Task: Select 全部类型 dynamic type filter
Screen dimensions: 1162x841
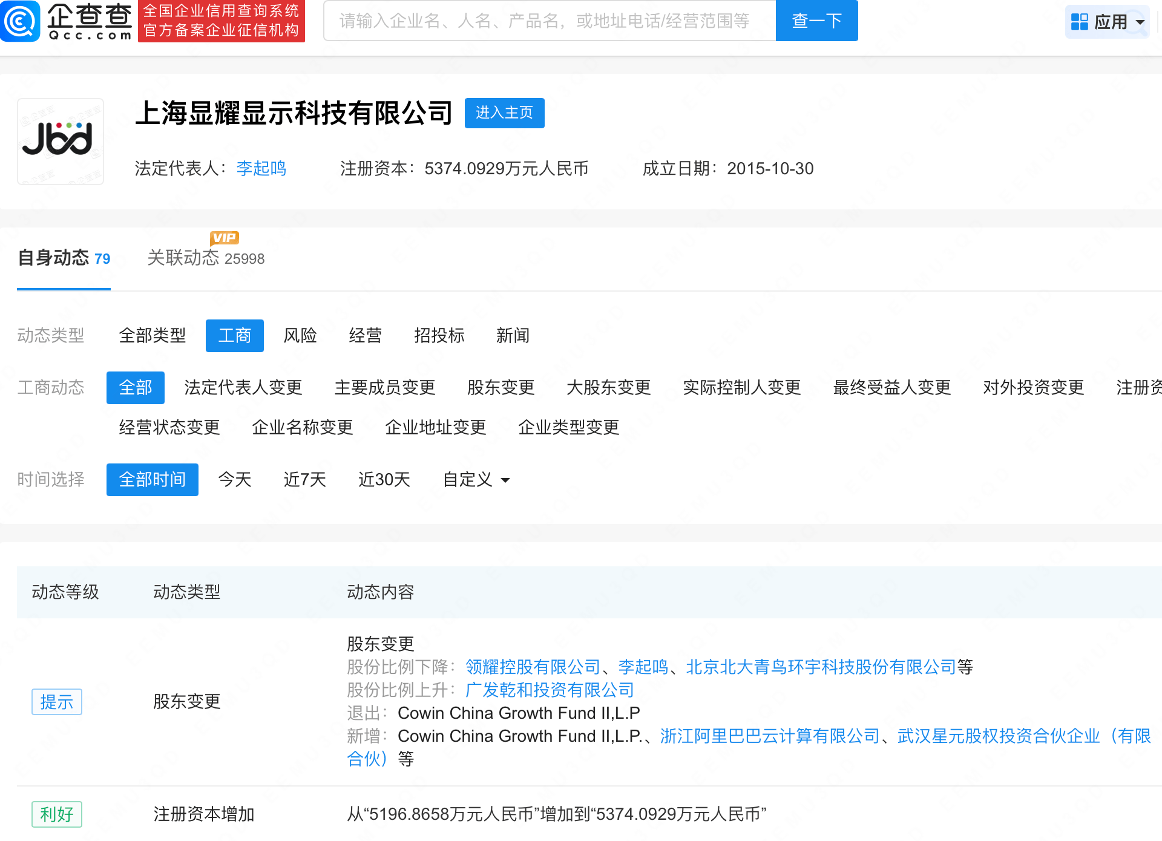Action: tap(153, 335)
